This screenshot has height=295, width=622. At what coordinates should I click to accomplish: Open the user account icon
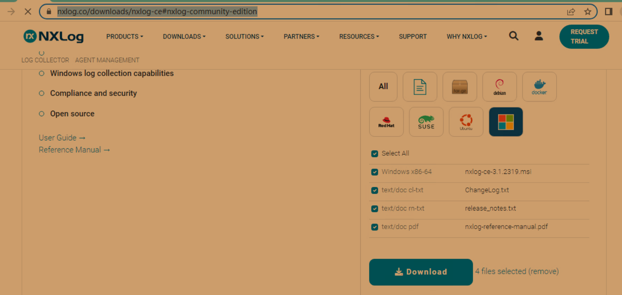pos(538,36)
